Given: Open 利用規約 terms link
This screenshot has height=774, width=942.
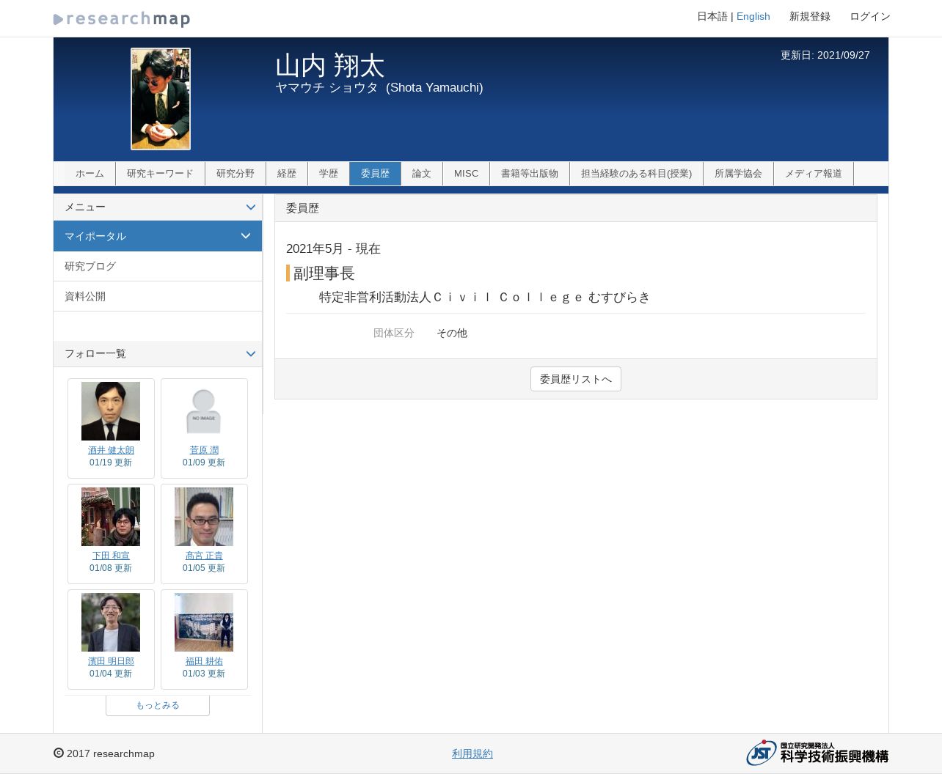Looking at the screenshot, I should pyautogui.click(x=472, y=753).
